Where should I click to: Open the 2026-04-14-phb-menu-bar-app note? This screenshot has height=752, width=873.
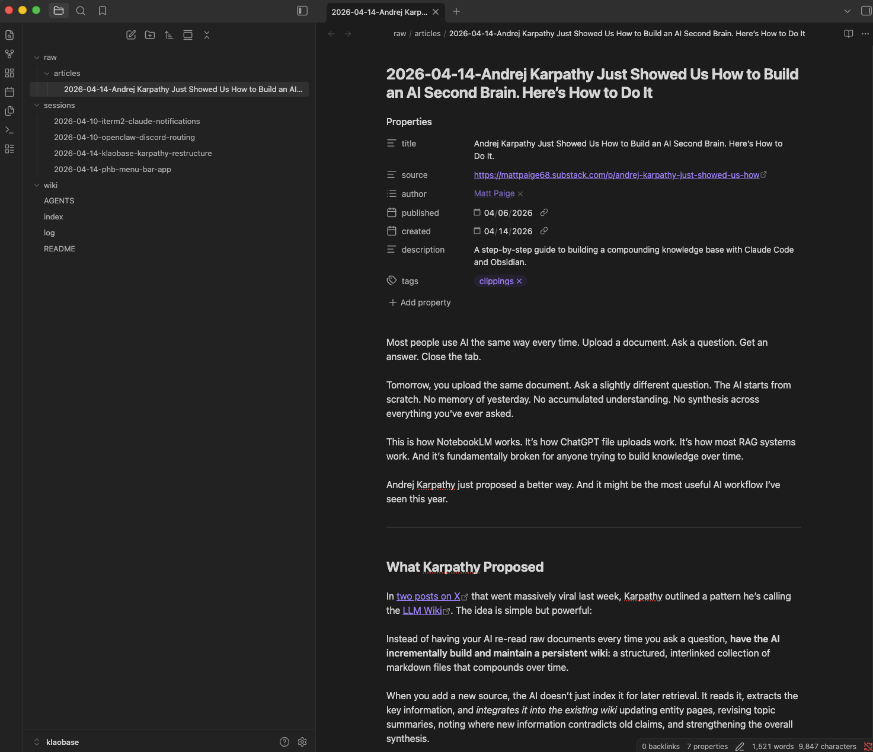coord(113,169)
